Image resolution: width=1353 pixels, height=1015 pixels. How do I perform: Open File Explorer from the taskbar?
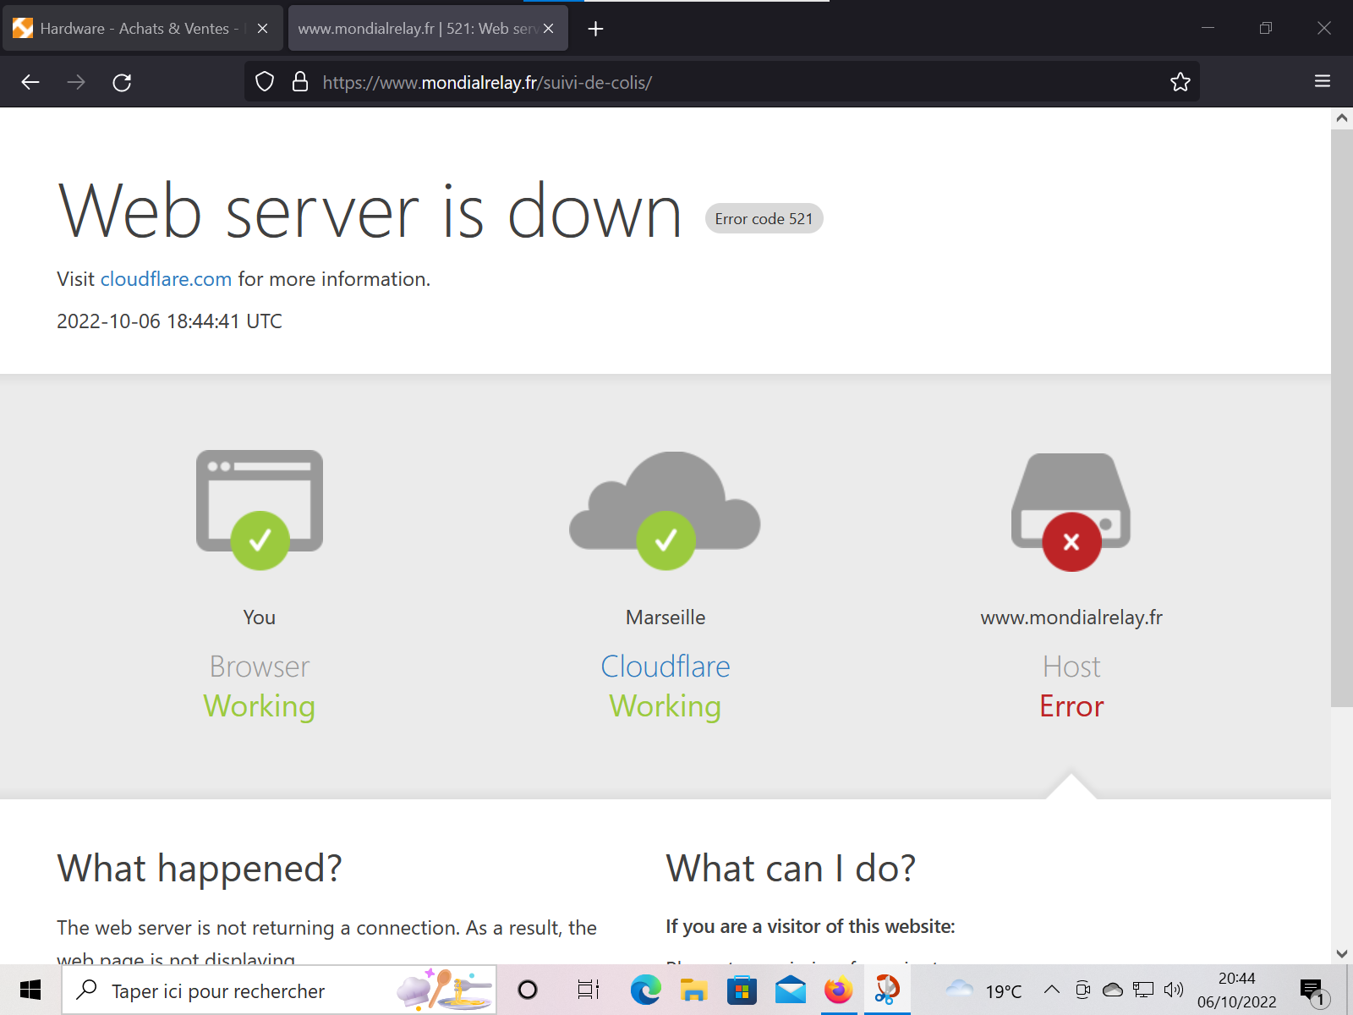click(693, 990)
